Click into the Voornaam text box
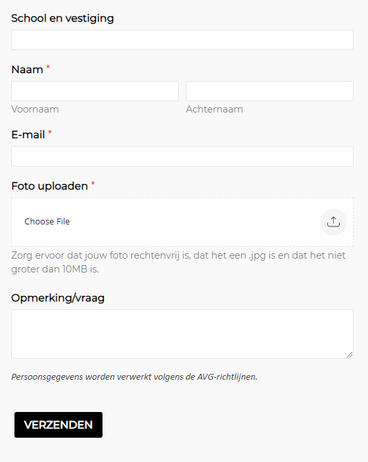This screenshot has height=462, width=368. pyautogui.click(x=95, y=91)
